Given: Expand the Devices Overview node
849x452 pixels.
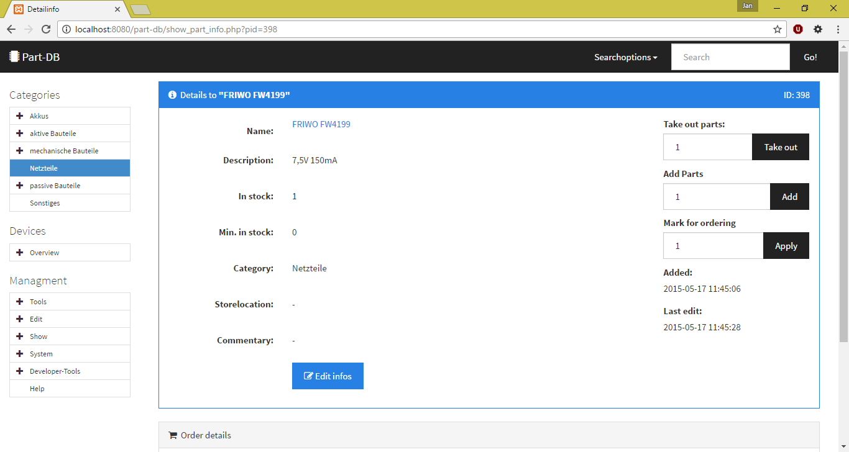Looking at the screenshot, I should coord(20,253).
